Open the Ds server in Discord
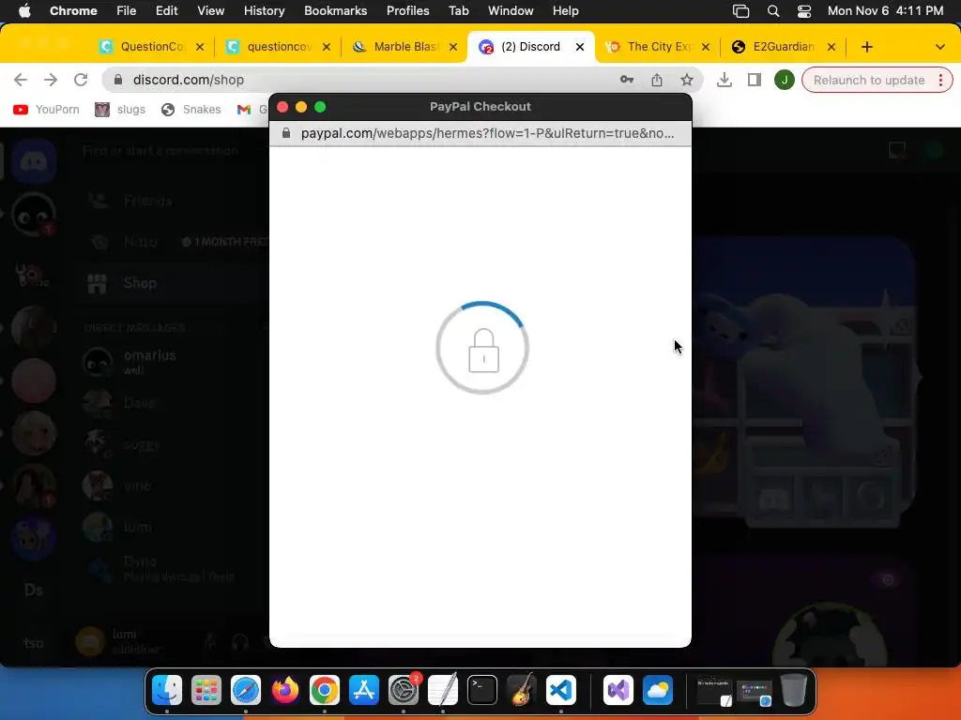The width and height of the screenshot is (961, 720). [34, 591]
